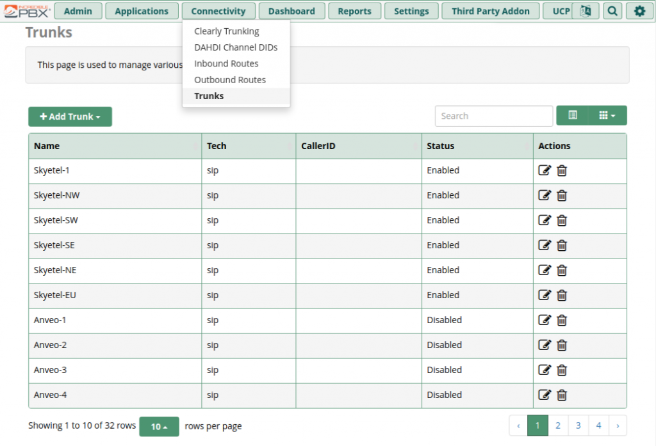This screenshot has height=446, width=656.
Task: Open the Reports menu
Action: click(x=355, y=11)
